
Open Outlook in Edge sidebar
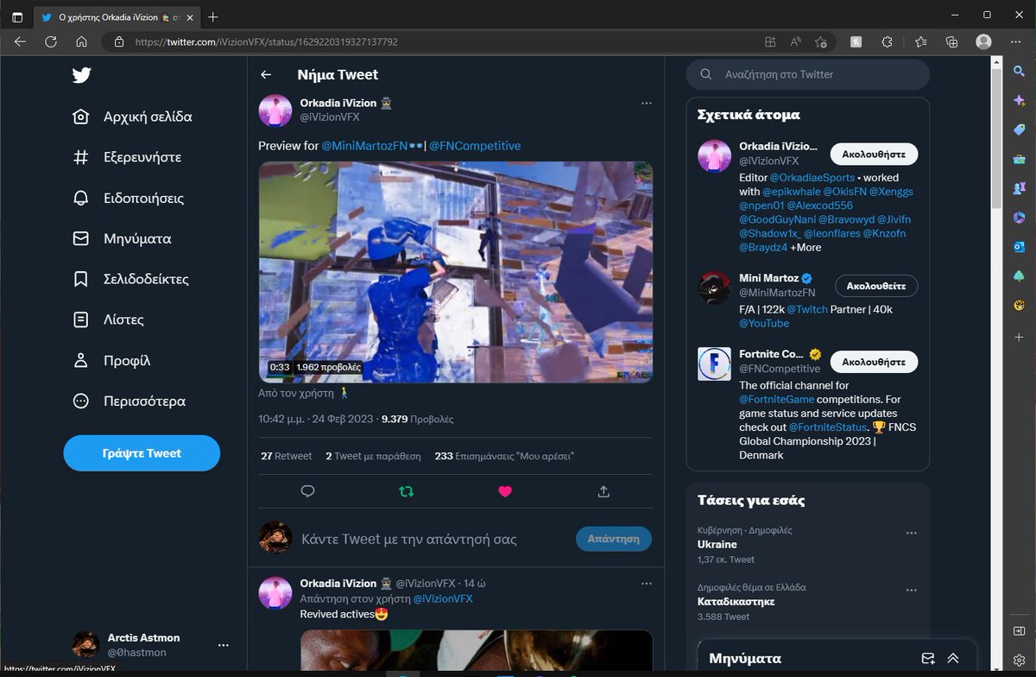coord(1020,246)
